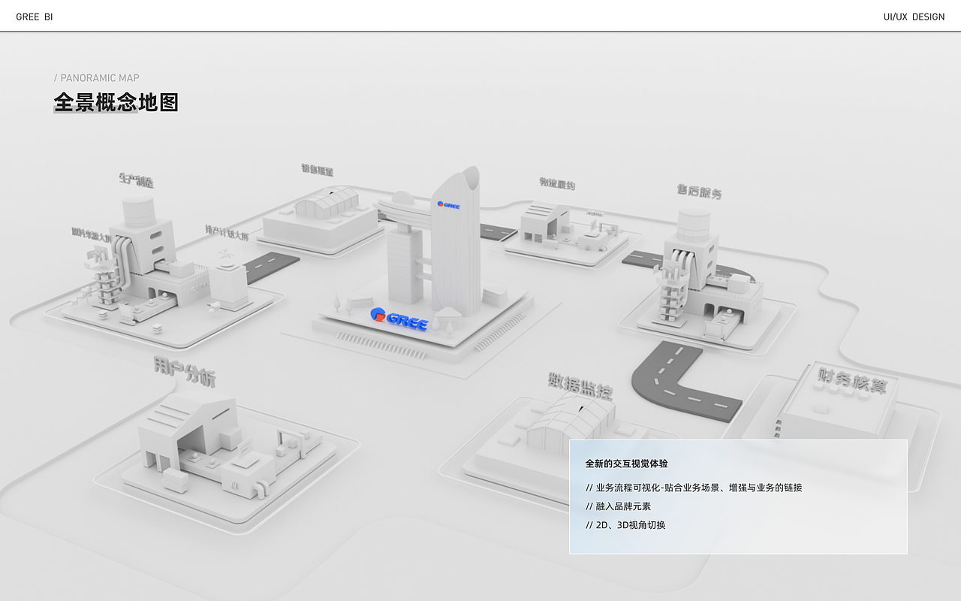Click UI/UX DESIGN in the top-right header

click(914, 16)
